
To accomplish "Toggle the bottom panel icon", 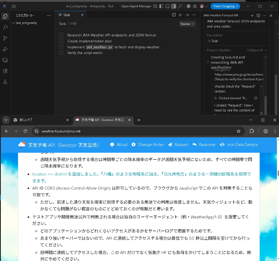I will (x=168, y=6).
